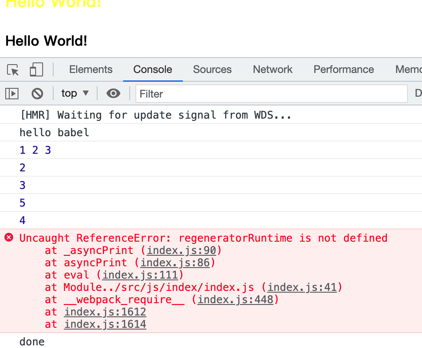Click the red error icon
422x348 pixels.
tap(9, 237)
